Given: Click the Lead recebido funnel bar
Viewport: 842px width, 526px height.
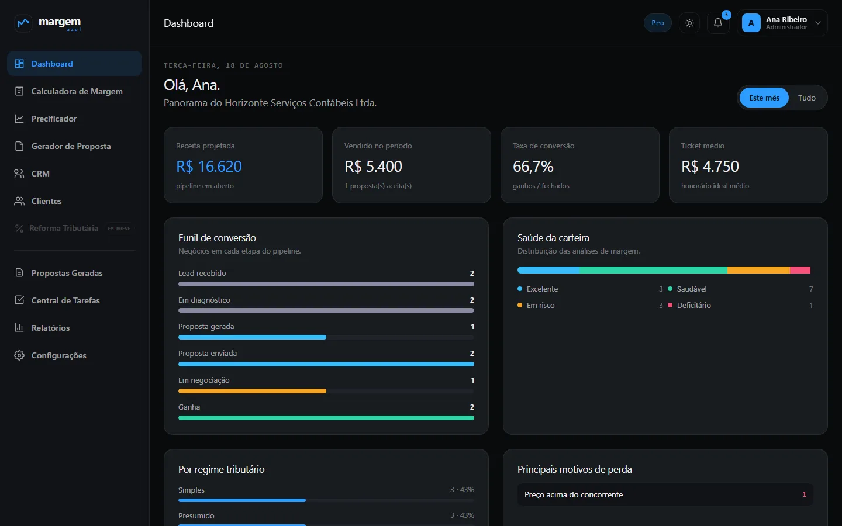Looking at the screenshot, I should pos(326,284).
